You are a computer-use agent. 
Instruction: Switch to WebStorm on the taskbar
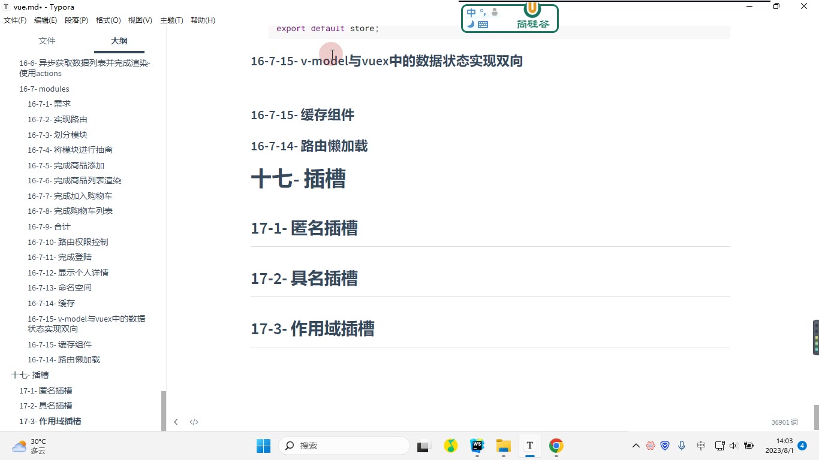coord(477,446)
